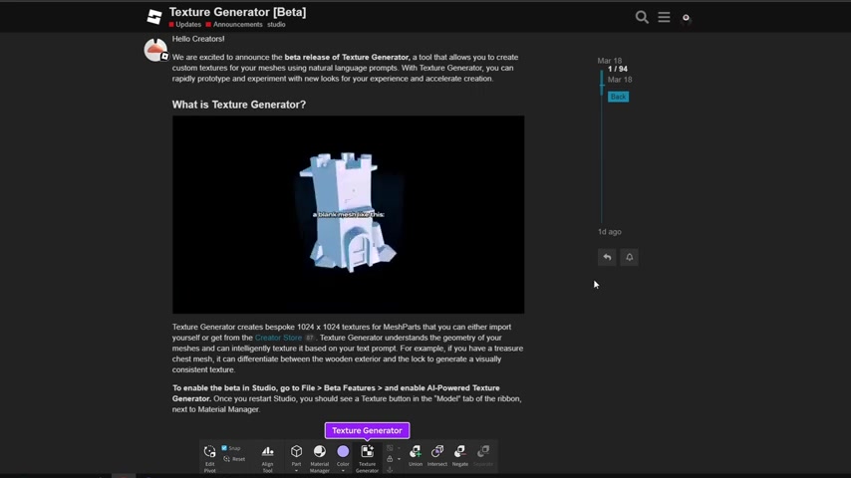Click the notification bell button
This screenshot has height=478, width=851.
pyautogui.click(x=630, y=257)
